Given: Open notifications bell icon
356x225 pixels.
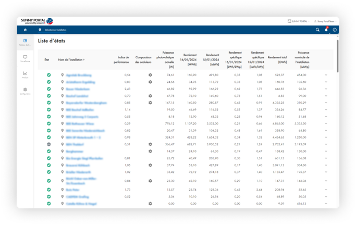Looking at the screenshot, I should [x=326, y=30].
